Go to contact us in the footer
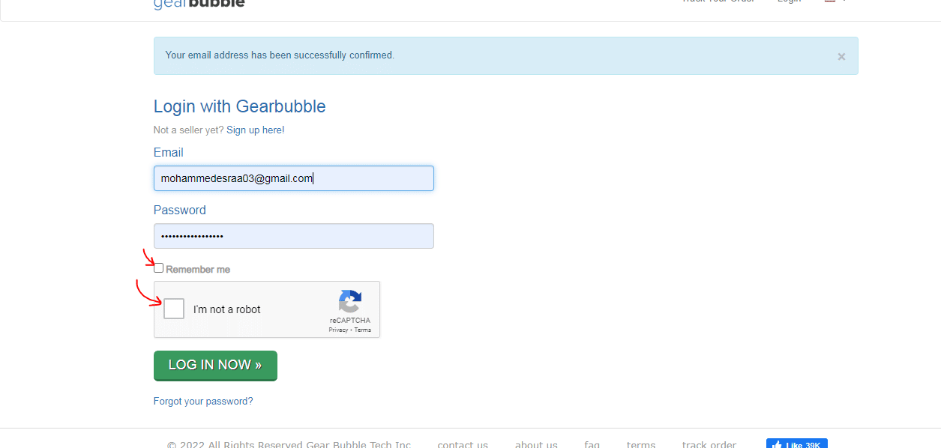941x448 pixels. tap(463, 444)
